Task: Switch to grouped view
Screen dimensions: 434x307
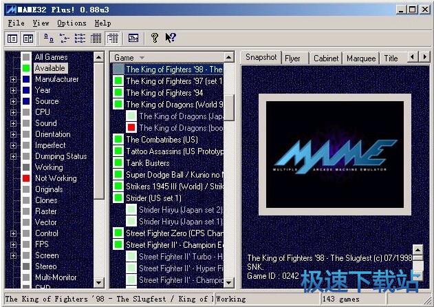Action: pos(112,39)
